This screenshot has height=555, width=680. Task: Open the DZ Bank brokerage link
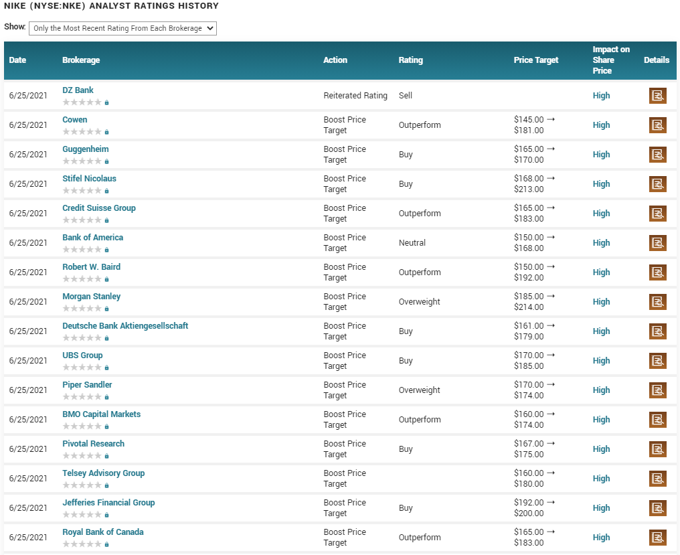[x=78, y=90]
